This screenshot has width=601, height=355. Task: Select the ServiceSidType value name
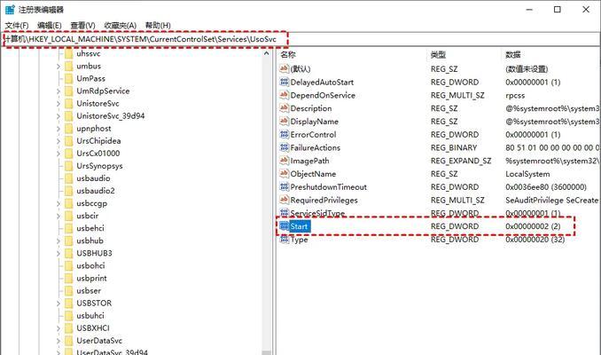(317, 213)
